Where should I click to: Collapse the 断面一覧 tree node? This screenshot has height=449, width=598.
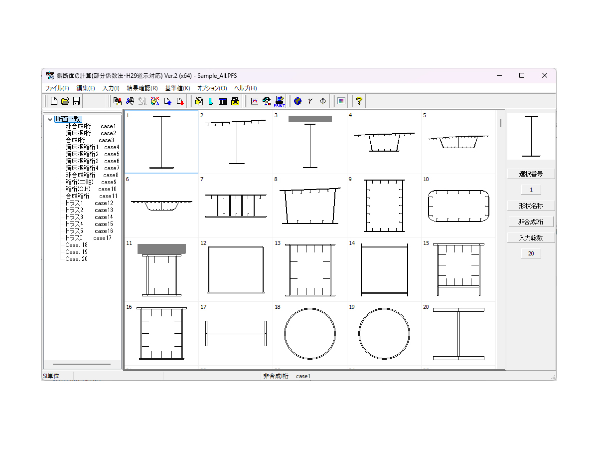pyautogui.click(x=50, y=120)
